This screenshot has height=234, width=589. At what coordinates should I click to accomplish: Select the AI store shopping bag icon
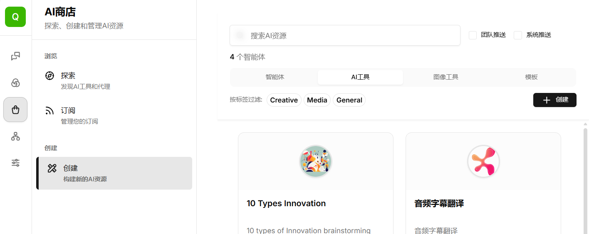(15, 110)
